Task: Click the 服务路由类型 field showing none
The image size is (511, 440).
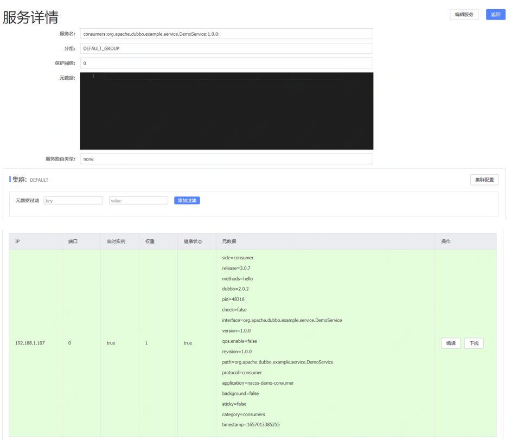Action: [x=226, y=159]
